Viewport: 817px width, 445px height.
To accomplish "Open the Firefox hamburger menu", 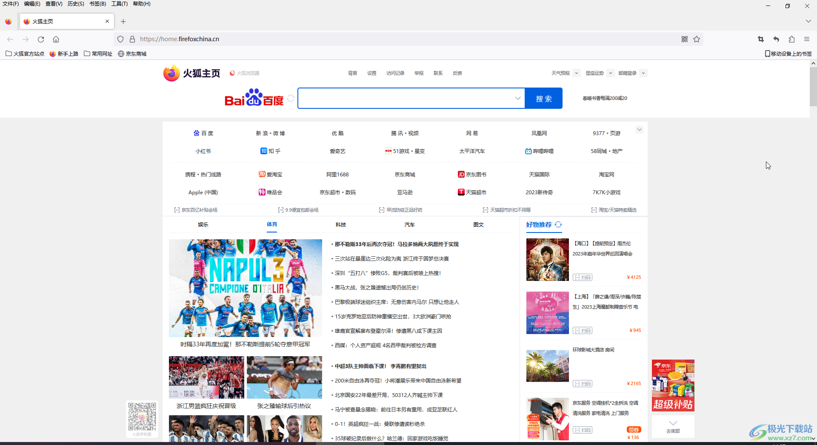I will coord(807,39).
